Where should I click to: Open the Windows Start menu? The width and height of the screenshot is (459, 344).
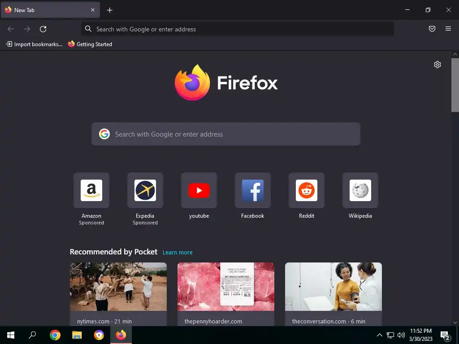point(11,335)
